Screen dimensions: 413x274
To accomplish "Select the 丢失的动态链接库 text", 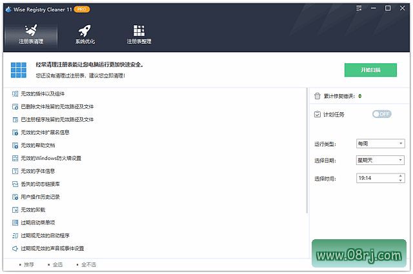I will pyautogui.click(x=40, y=184).
